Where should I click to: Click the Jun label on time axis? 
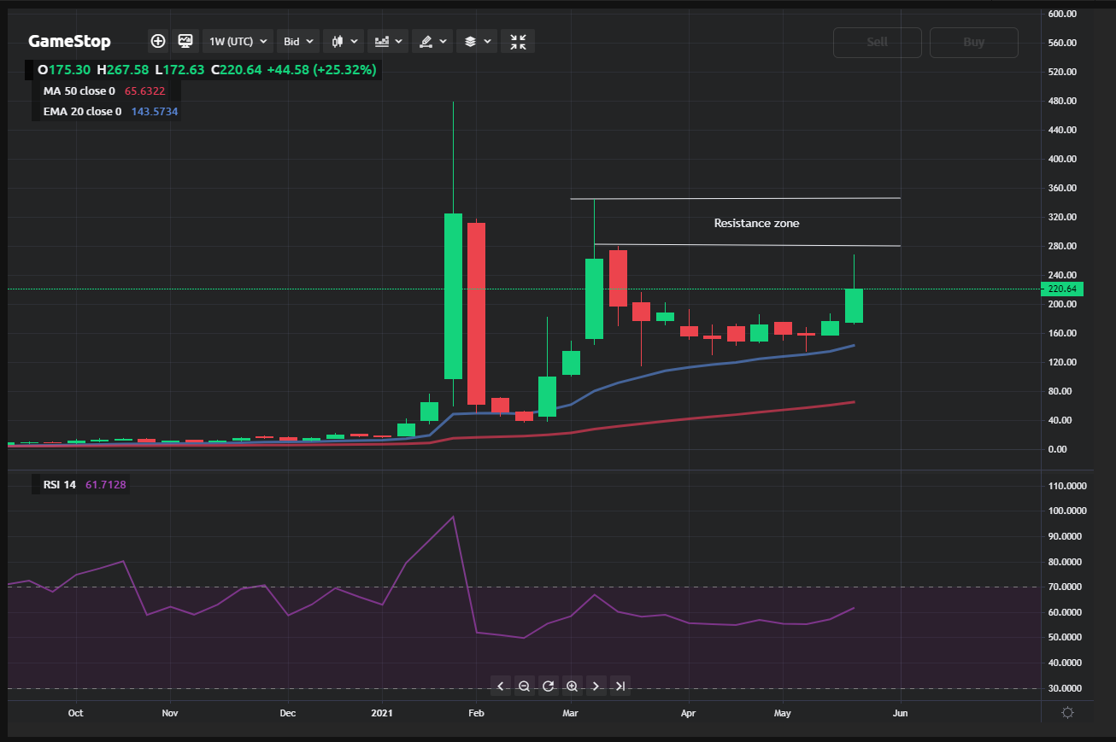900,712
